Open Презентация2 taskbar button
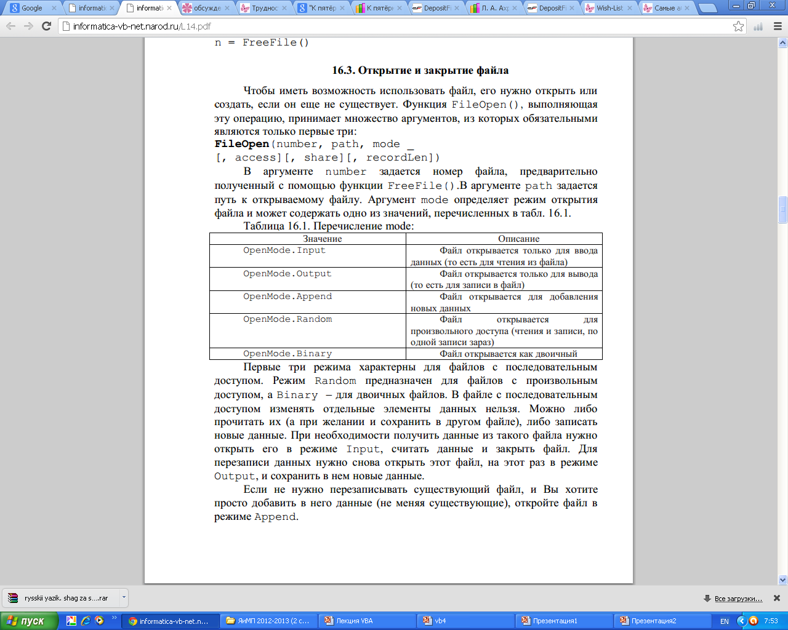788x630 pixels. coord(663,621)
